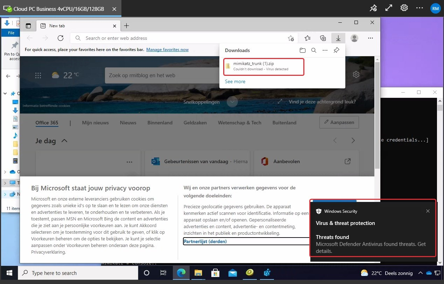This screenshot has width=444, height=284.
Task: Enter full screen for the Cloud PC session
Action: (x=389, y=8)
